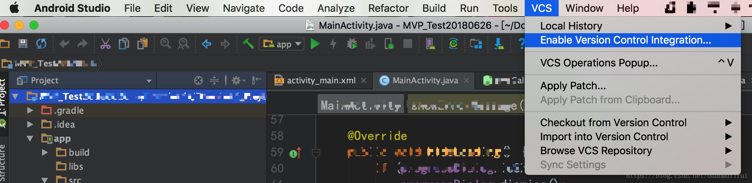
Task: Expand the build folder
Action: [45, 152]
